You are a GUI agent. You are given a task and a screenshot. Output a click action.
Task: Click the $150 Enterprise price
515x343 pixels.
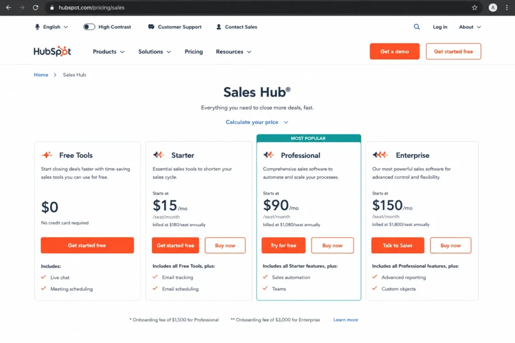tap(387, 205)
